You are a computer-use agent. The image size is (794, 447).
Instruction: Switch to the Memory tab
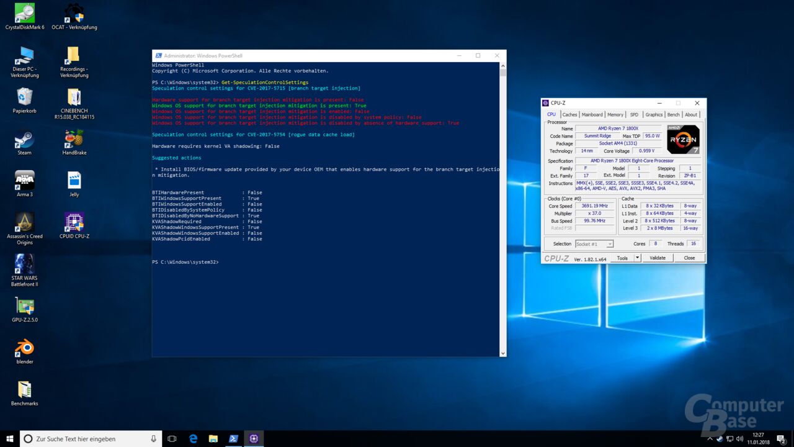[615, 114]
